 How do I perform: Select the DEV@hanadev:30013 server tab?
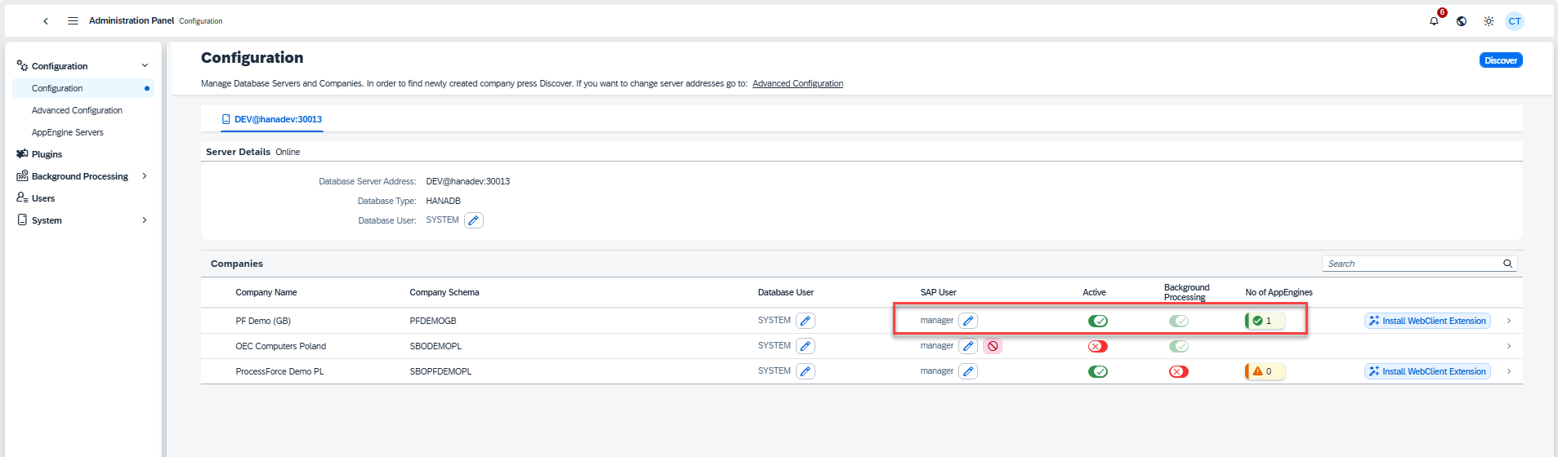tap(272, 119)
